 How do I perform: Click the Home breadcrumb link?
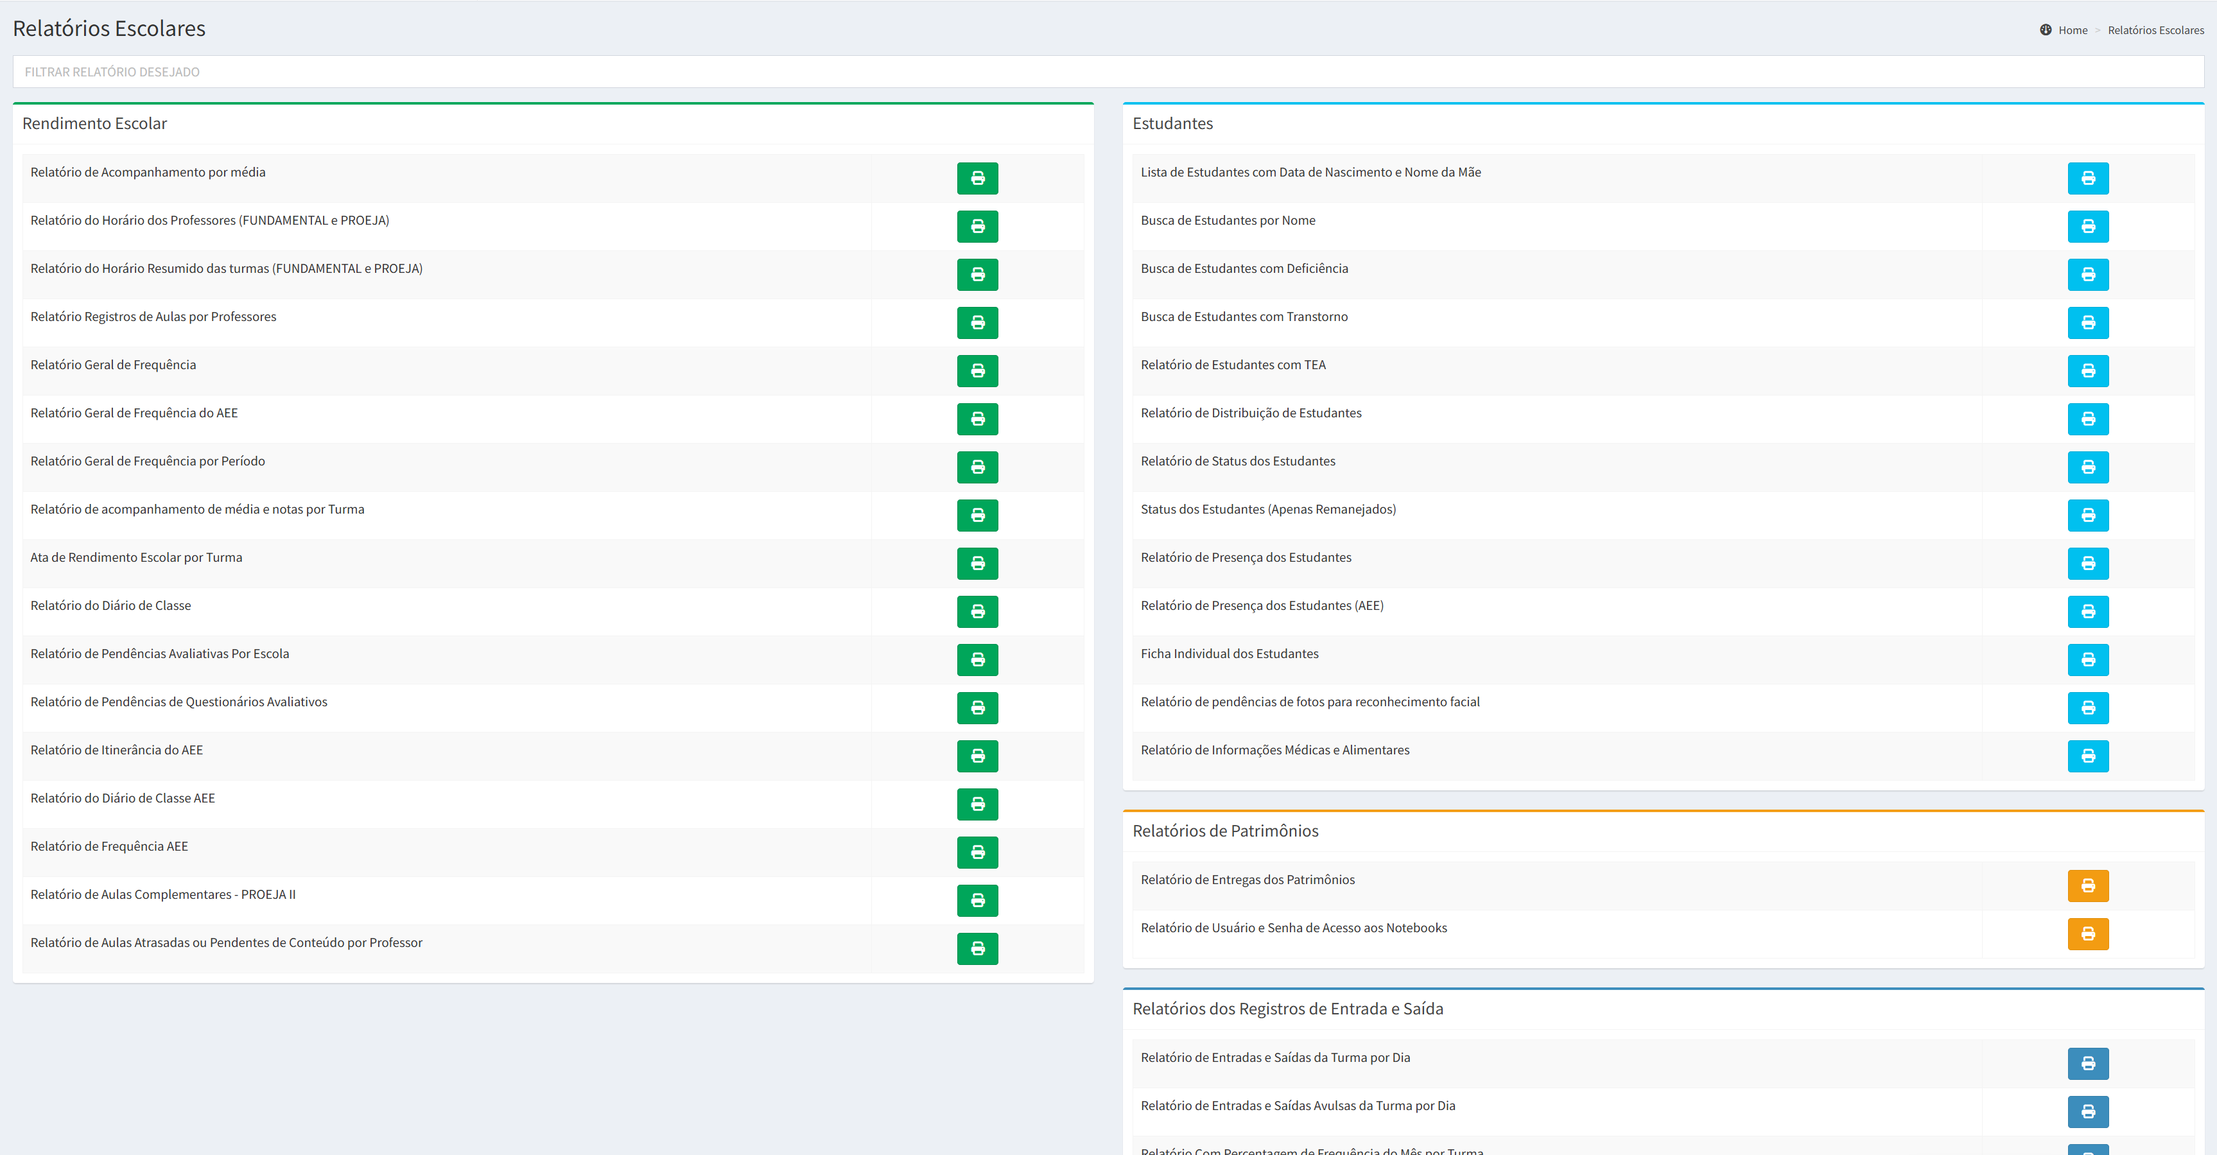point(2071,30)
